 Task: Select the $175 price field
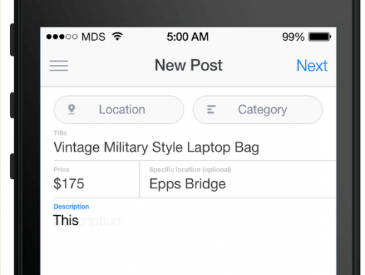tap(97, 180)
